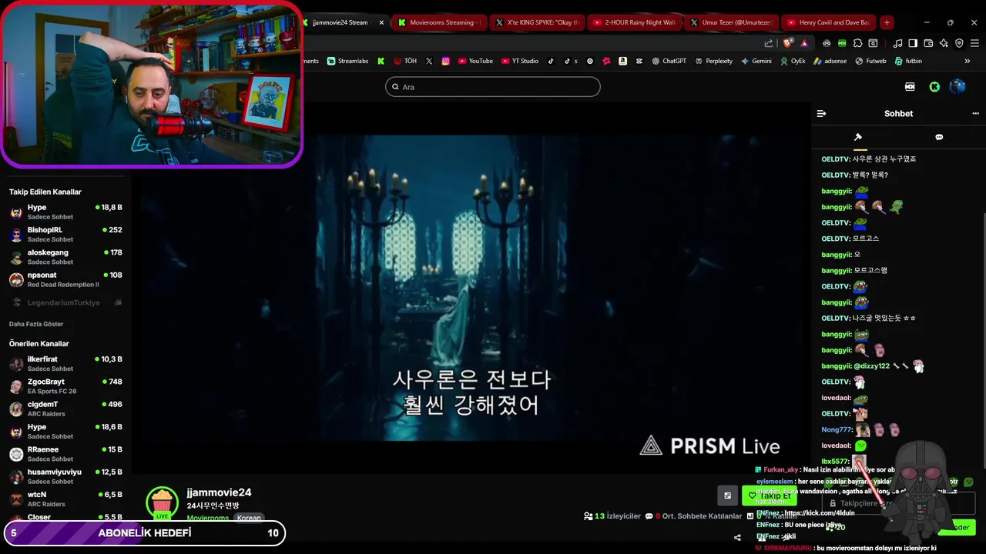Open the Leo AI sparkle icon
This screenshot has height=554, width=986.
coord(944,43)
